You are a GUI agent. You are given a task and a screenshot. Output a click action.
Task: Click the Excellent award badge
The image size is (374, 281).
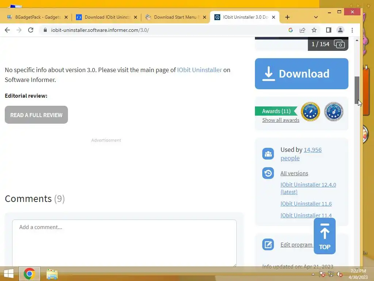click(x=310, y=112)
